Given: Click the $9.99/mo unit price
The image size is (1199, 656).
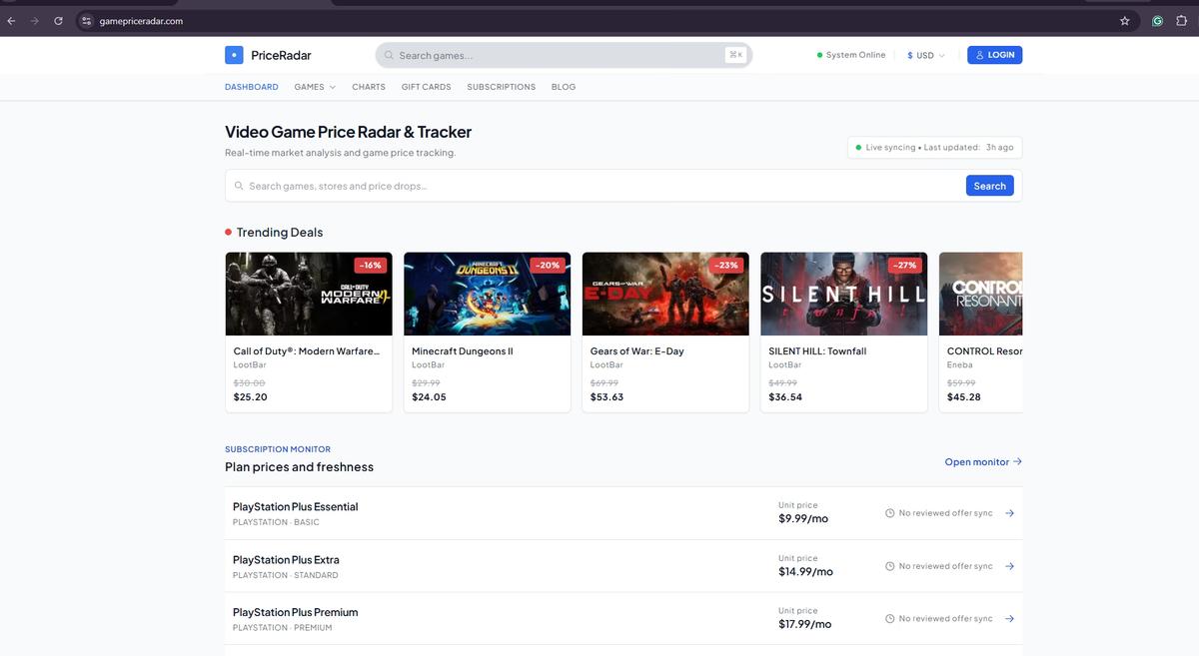Looking at the screenshot, I should pos(803,518).
